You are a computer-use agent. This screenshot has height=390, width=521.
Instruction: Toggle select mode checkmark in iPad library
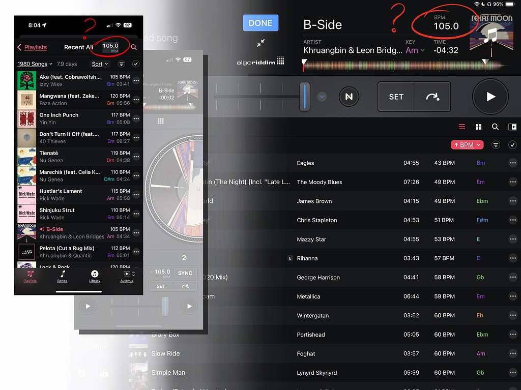pyautogui.click(x=512, y=145)
